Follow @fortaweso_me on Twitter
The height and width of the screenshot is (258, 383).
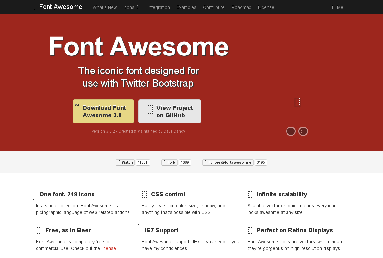coord(228,162)
